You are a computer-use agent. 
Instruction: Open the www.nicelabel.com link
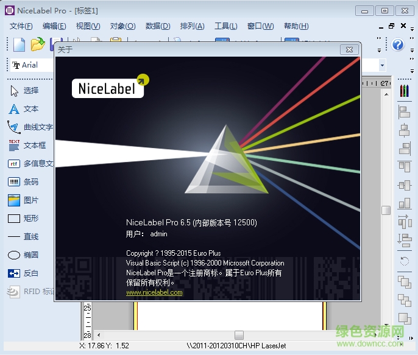(154, 292)
